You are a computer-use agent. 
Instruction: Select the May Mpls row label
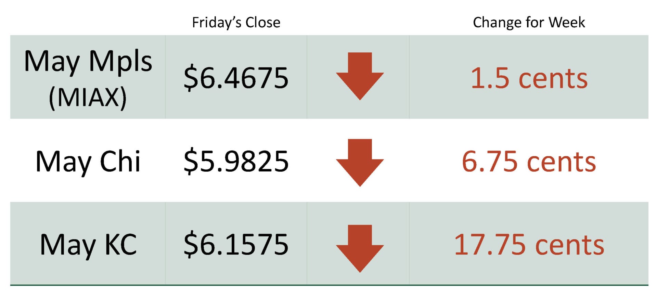pos(88,62)
